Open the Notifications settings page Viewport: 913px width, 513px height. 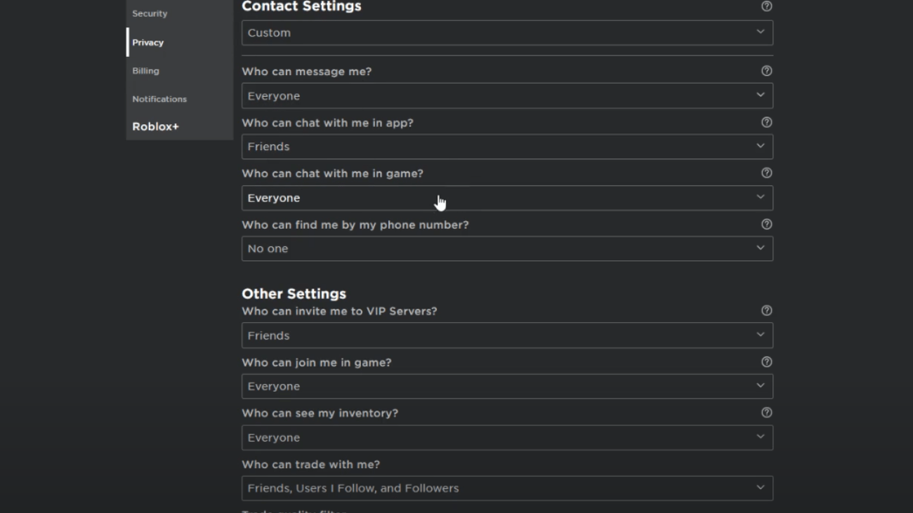tap(159, 99)
